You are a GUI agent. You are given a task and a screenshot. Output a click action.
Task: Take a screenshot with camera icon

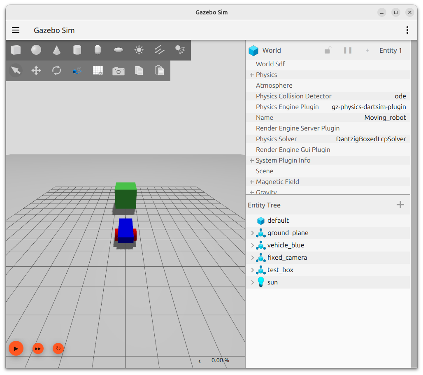119,71
